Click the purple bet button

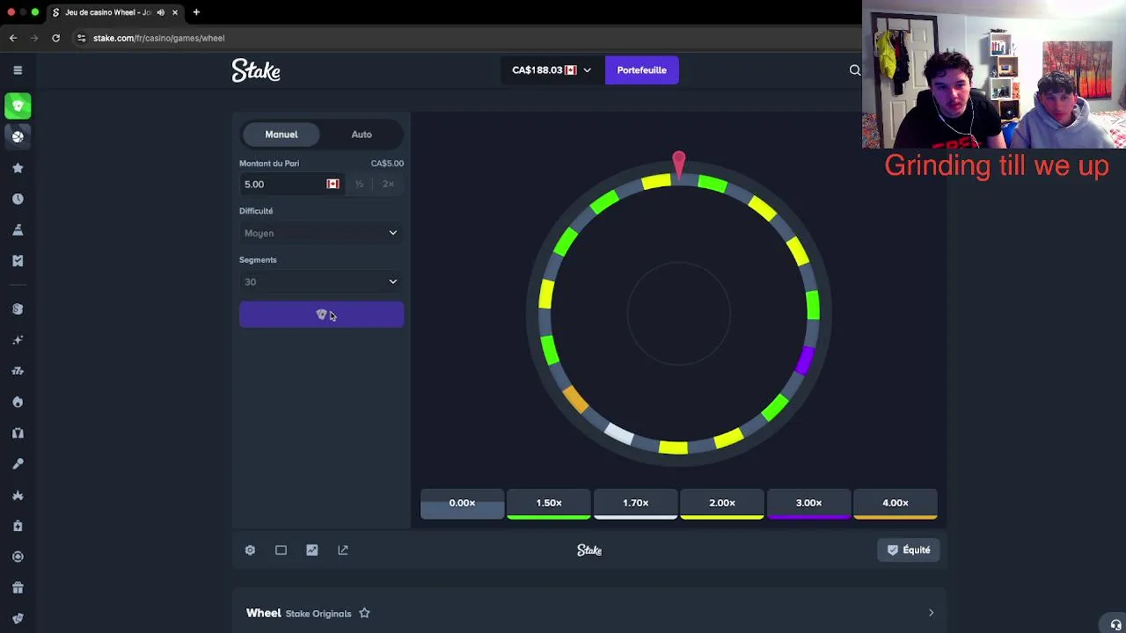[x=321, y=315]
